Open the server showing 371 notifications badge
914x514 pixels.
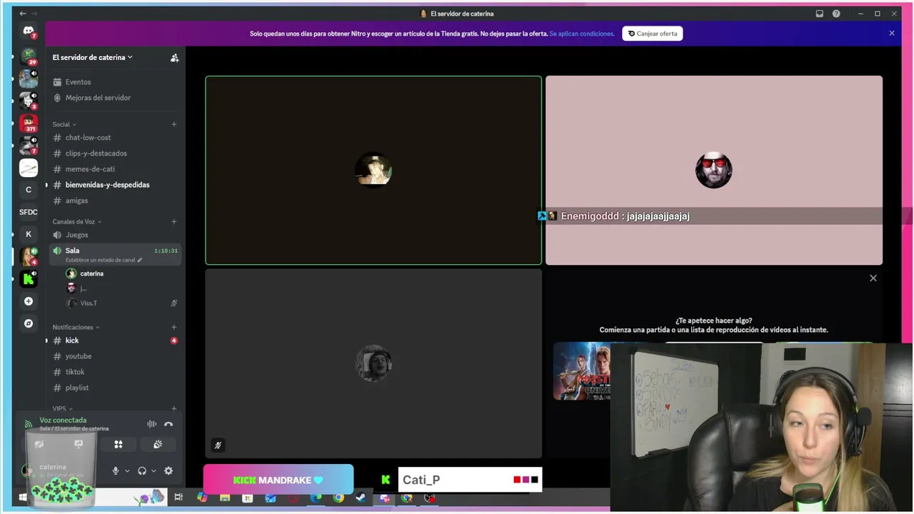click(29, 124)
